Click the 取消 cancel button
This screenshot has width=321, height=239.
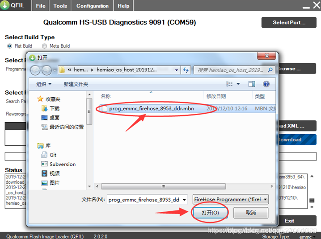[251, 213]
